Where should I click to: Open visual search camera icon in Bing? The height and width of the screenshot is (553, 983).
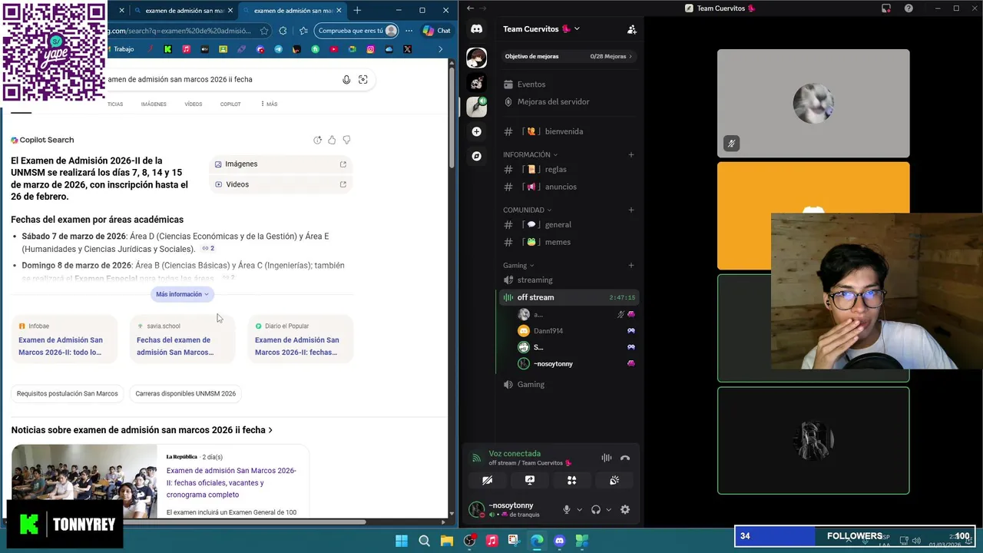click(x=363, y=79)
